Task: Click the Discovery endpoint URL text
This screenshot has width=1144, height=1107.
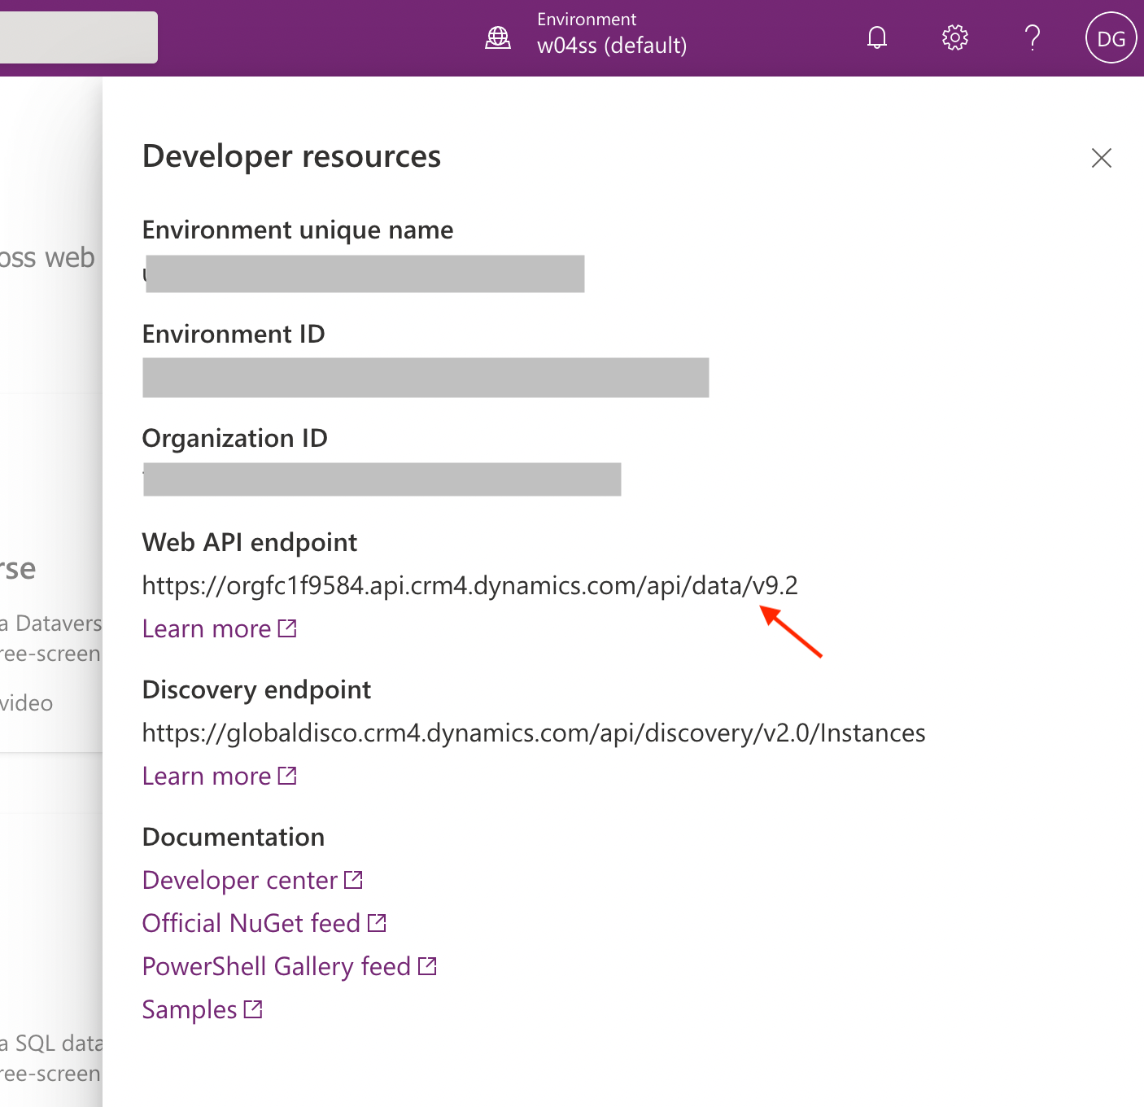Action: click(x=533, y=733)
